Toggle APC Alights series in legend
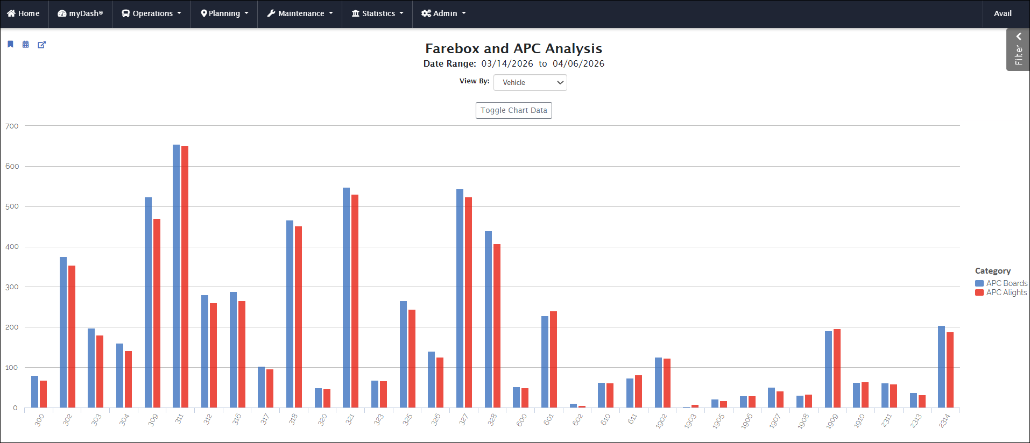Image resolution: width=1030 pixels, height=443 pixels. pyautogui.click(x=1006, y=292)
